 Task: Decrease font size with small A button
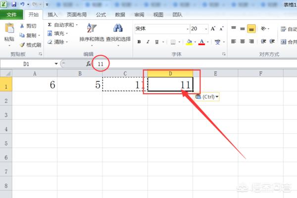click(x=221, y=29)
